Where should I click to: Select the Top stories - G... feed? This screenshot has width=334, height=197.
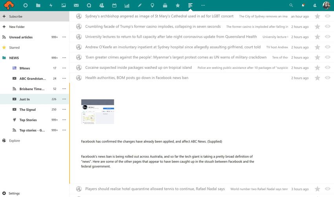coord(32,130)
